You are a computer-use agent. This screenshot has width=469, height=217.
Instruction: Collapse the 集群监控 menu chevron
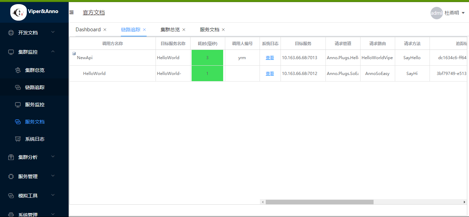pyautogui.click(x=53, y=52)
